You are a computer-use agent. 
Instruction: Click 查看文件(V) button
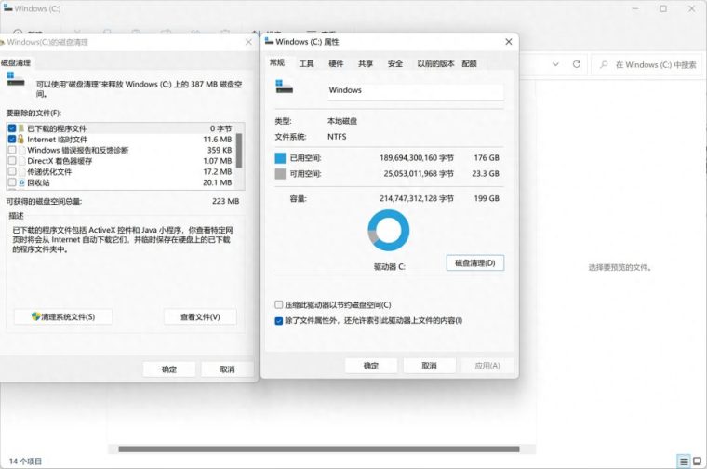tap(200, 317)
